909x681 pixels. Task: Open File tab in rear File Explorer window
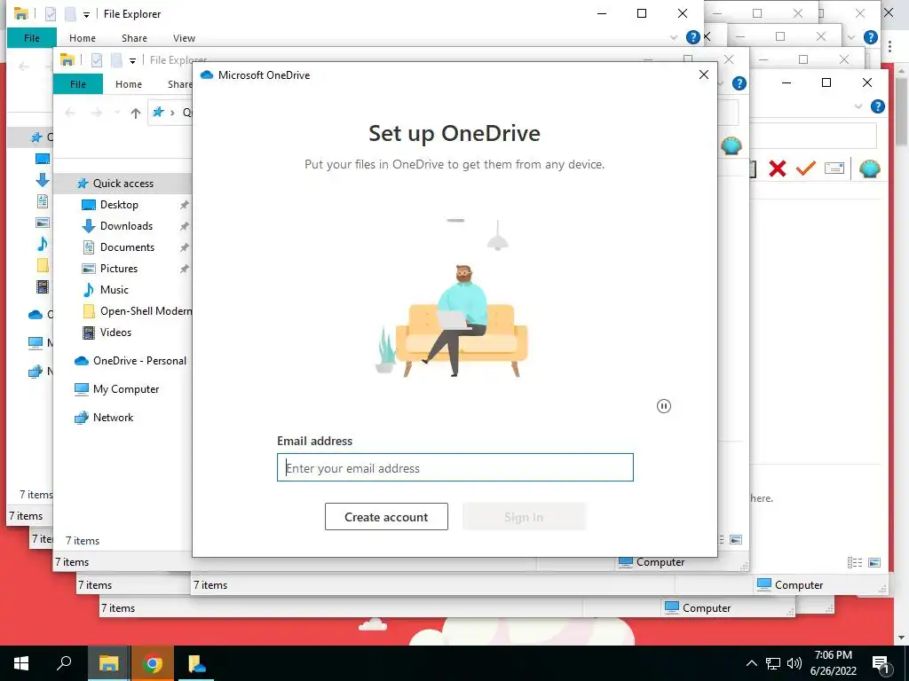[x=32, y=37]
